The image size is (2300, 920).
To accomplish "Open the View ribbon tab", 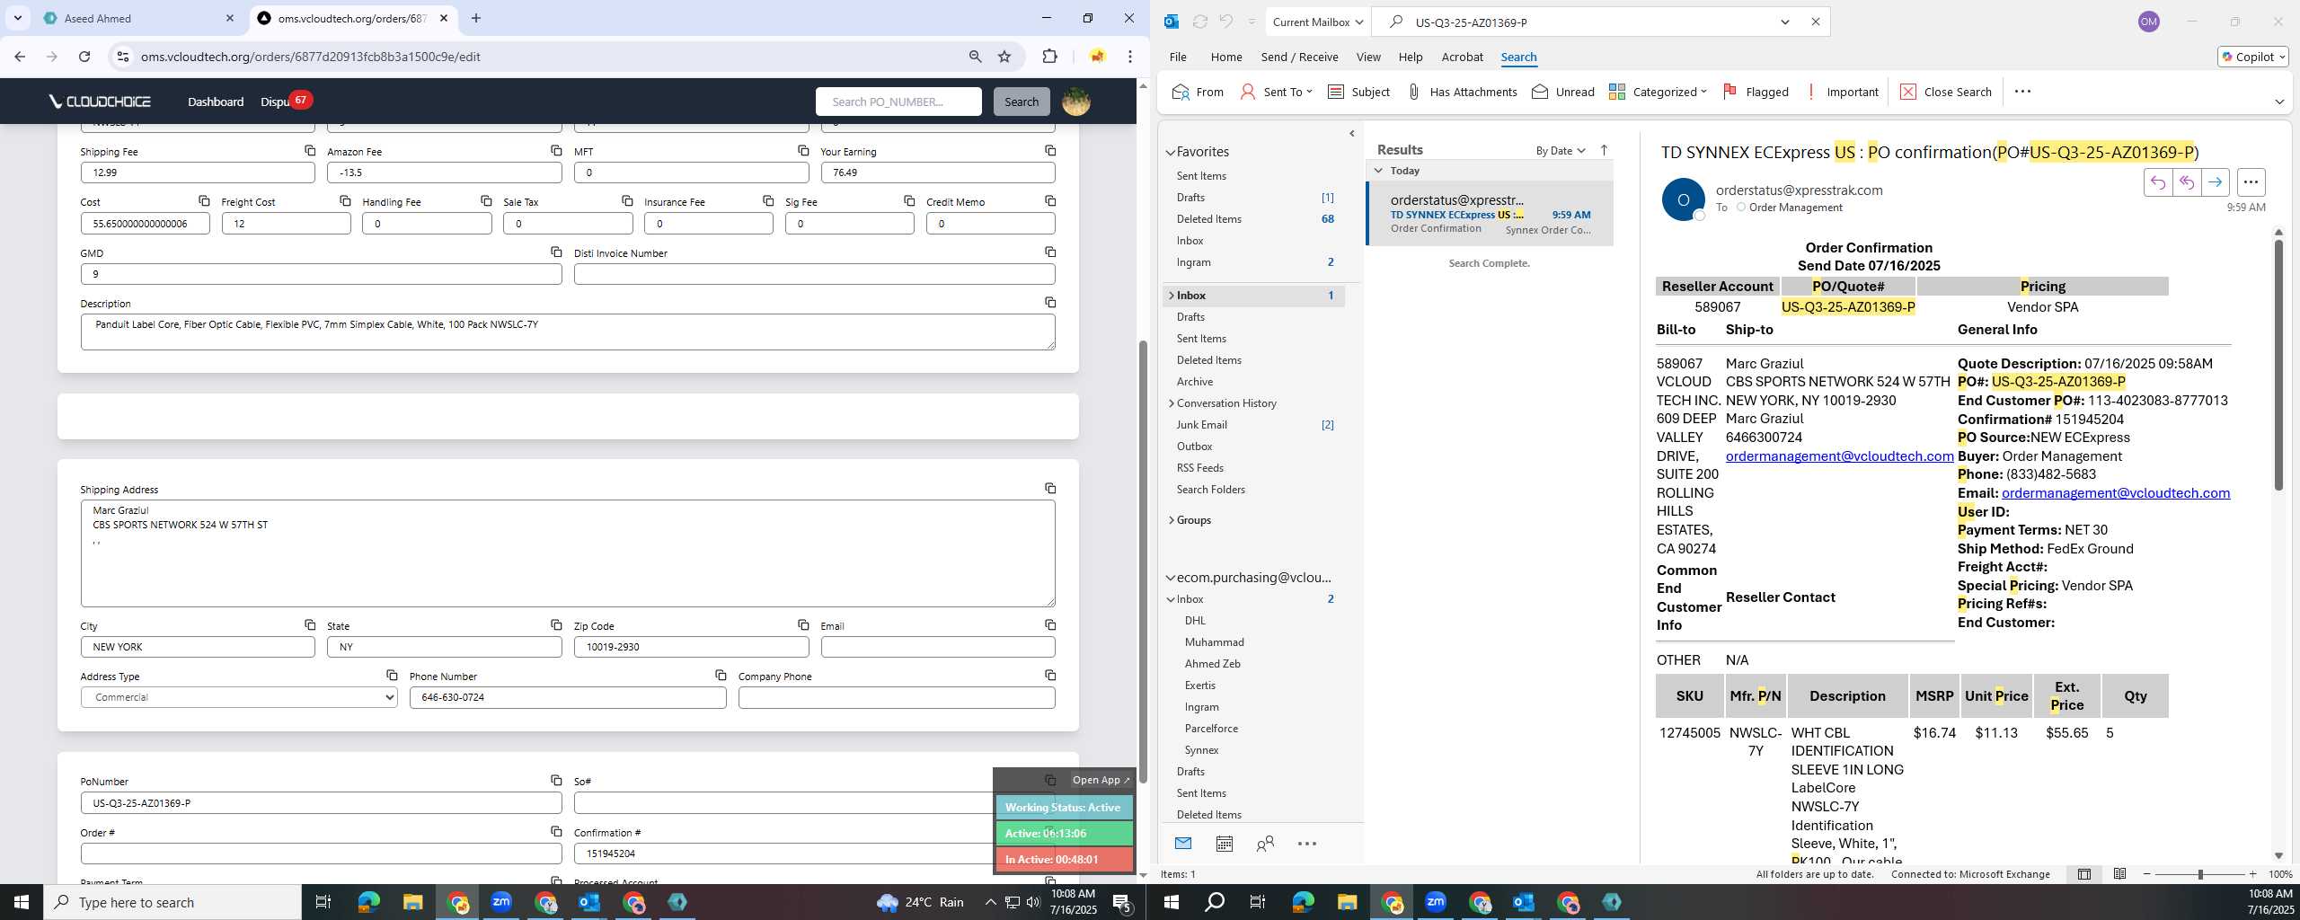I will click(1368, 57).
